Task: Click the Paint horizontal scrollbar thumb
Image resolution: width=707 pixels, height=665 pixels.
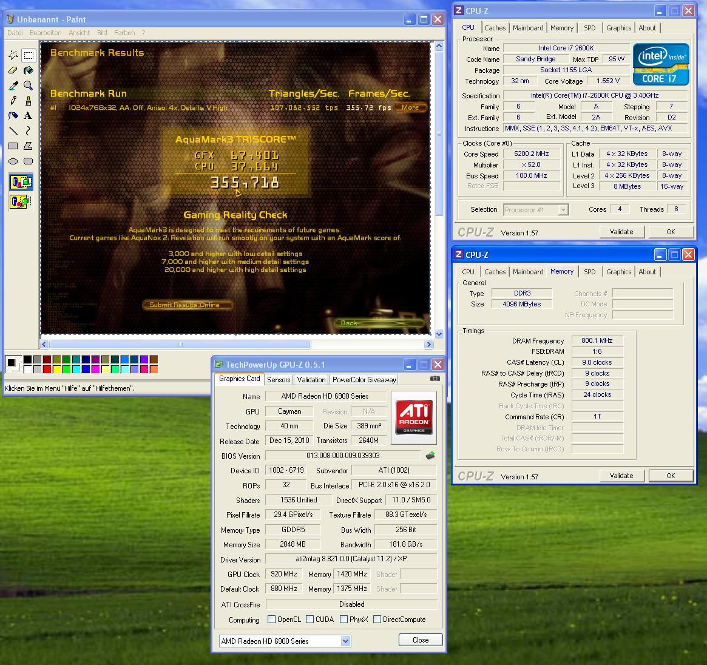Action: [x=180, y=345]
